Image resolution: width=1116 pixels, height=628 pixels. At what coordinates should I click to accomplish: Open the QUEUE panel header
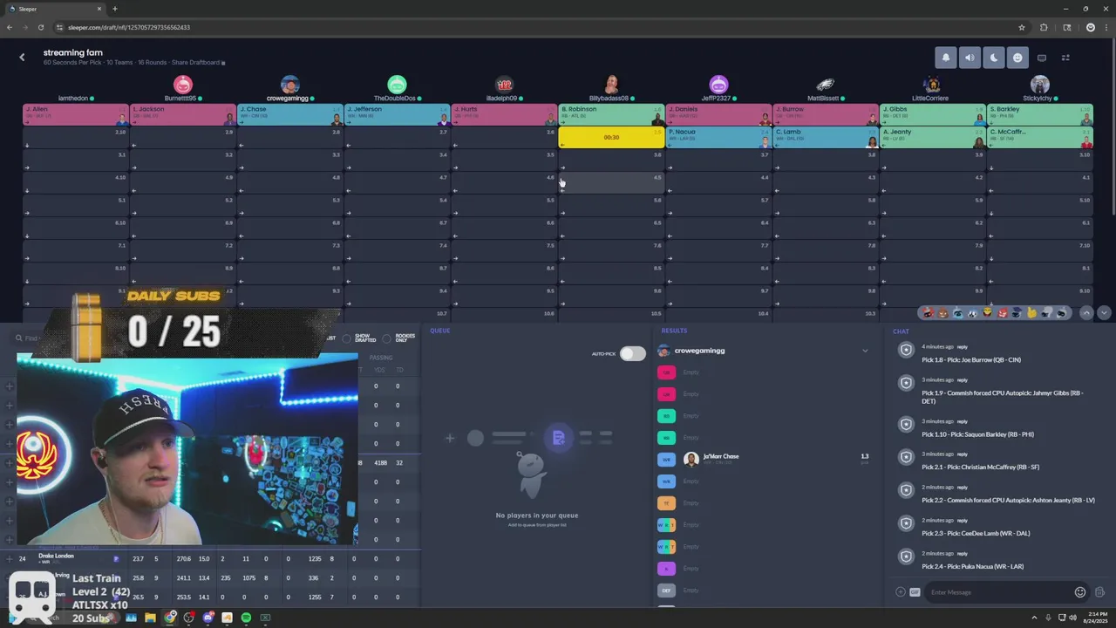(x=439, y=331)
